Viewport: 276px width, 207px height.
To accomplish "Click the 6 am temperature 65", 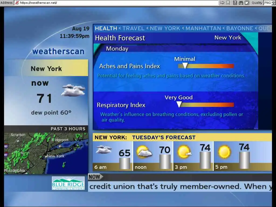I will (125, 153).
